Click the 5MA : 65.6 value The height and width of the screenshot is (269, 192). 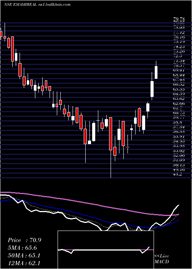point(22,248)
